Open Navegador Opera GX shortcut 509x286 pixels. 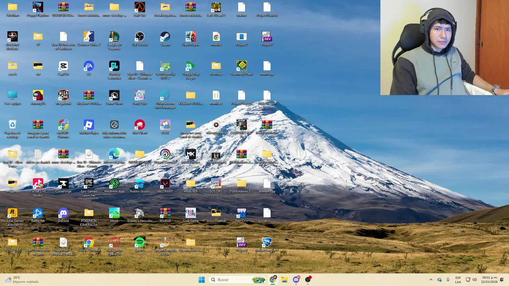(x=114, y=246)
